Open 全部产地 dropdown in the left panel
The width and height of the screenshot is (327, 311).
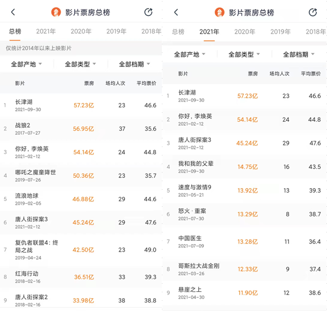tap(27, 64)
